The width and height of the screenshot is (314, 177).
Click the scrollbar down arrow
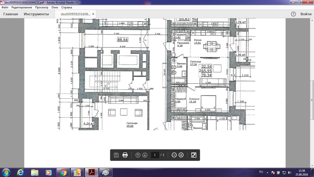coord(312,166)
